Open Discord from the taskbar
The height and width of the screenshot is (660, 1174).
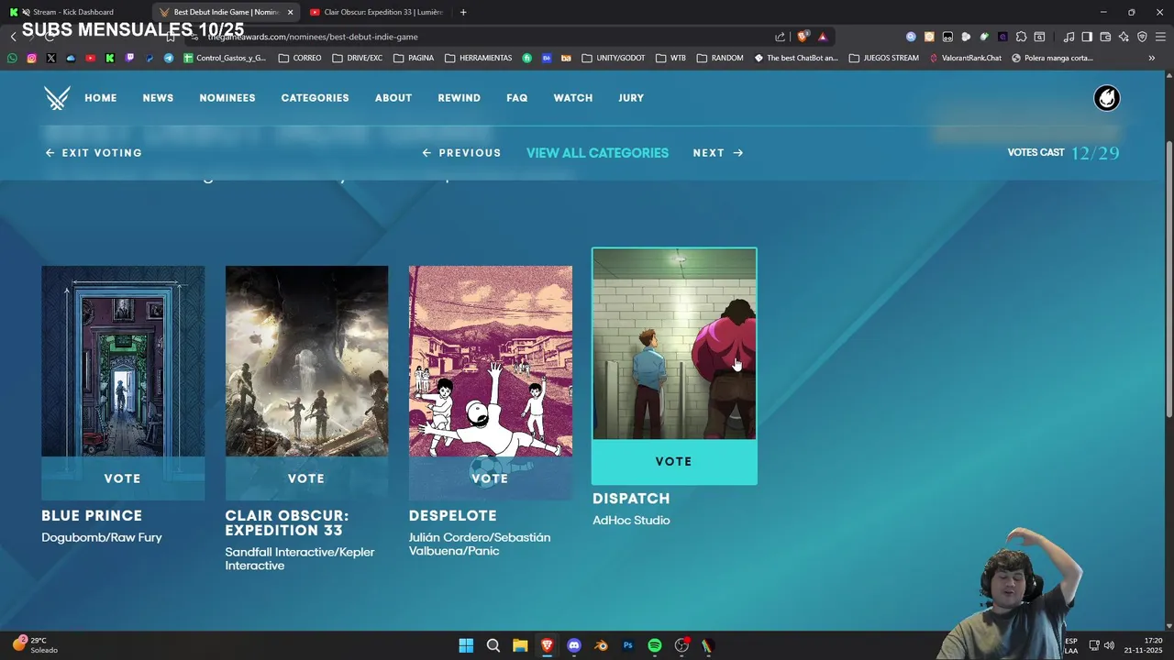point(574,645)
